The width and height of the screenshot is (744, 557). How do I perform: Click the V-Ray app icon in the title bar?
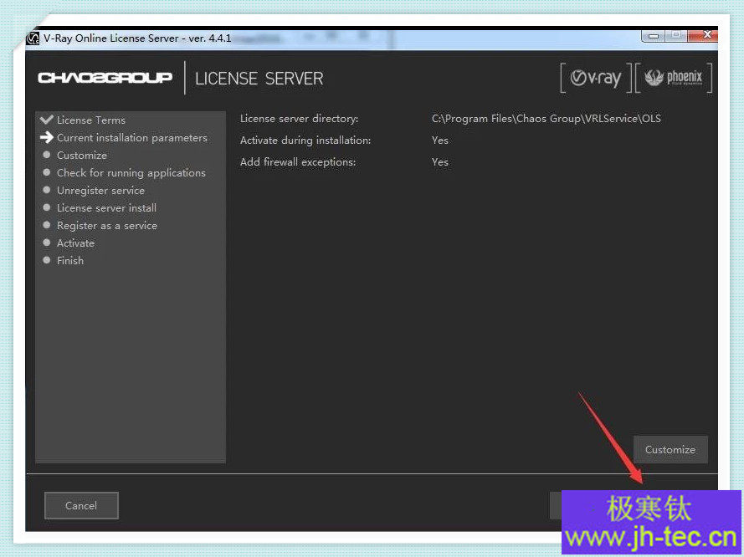[33, 38]
